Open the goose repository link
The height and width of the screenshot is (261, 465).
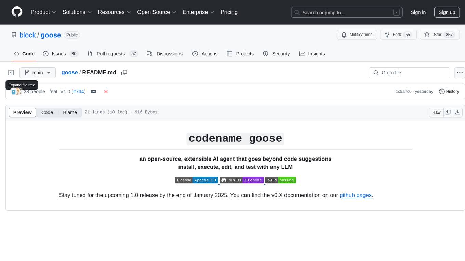point(51,35)
